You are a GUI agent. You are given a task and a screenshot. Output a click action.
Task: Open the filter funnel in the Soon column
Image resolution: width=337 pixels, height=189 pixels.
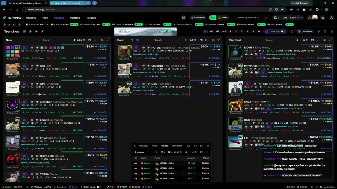[x=219, y=40]
